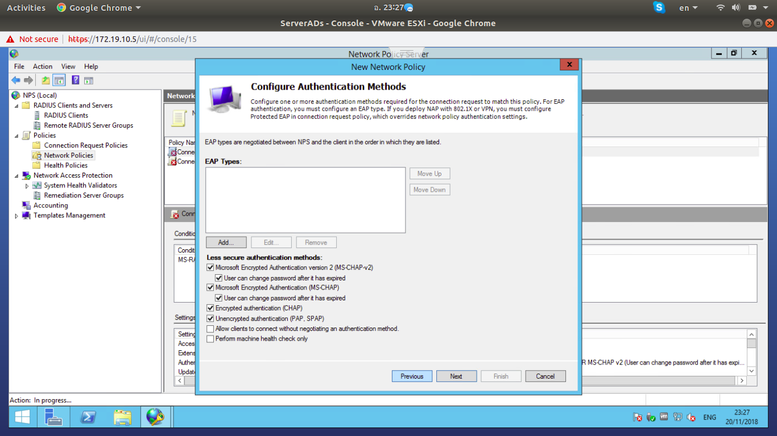Select RADIUS Clients in the tree
Image resolution: width=777 pixels, height=436 pixels.
(x=66, y=115)
